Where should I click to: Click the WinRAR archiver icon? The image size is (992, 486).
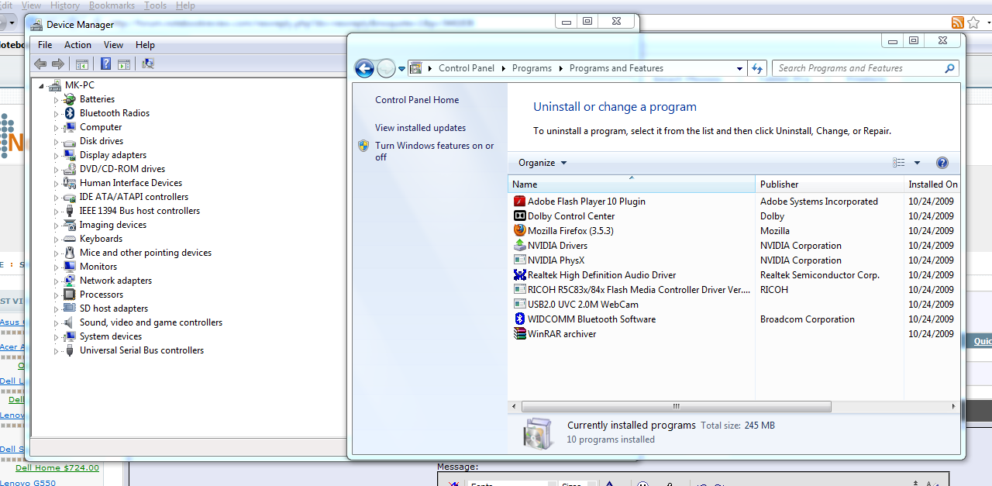[520, 334]
